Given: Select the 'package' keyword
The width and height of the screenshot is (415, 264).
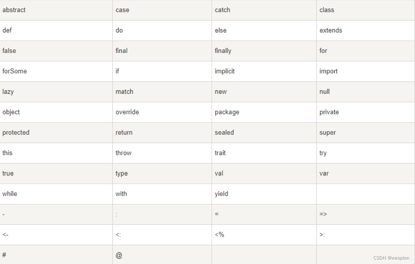Looking at the screenshot, I should point(227,112).
